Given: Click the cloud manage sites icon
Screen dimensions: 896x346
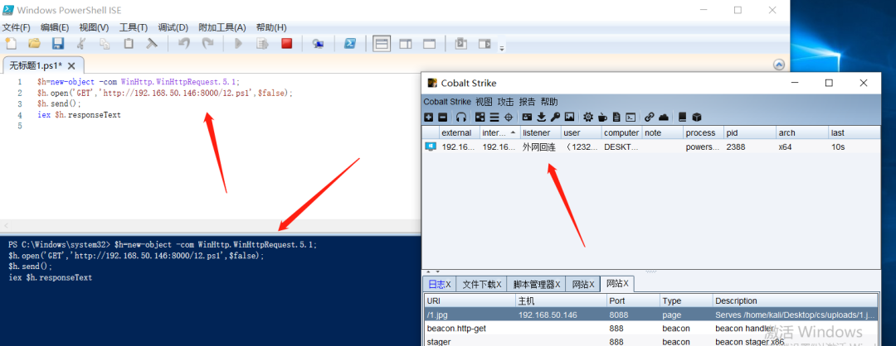Looking at the screenshot, I should click(x=664, y=117).
